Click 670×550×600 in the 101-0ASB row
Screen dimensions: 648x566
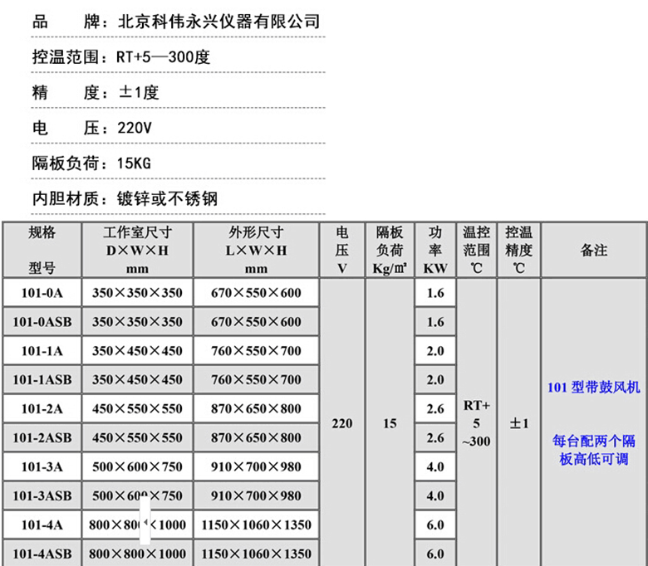pyautogui.click(x=256, y=322)
